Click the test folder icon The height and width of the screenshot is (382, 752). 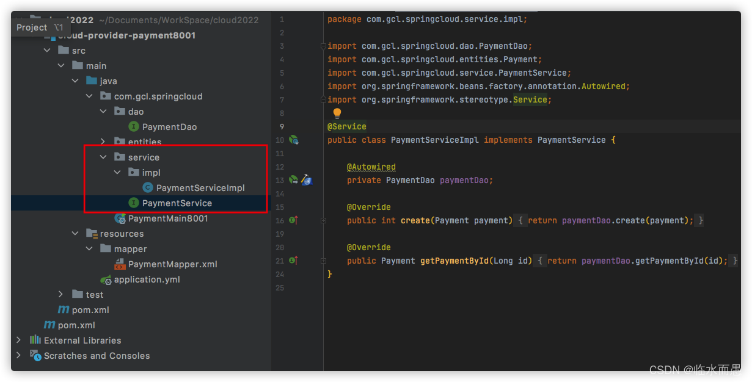(x=78, y=295)
